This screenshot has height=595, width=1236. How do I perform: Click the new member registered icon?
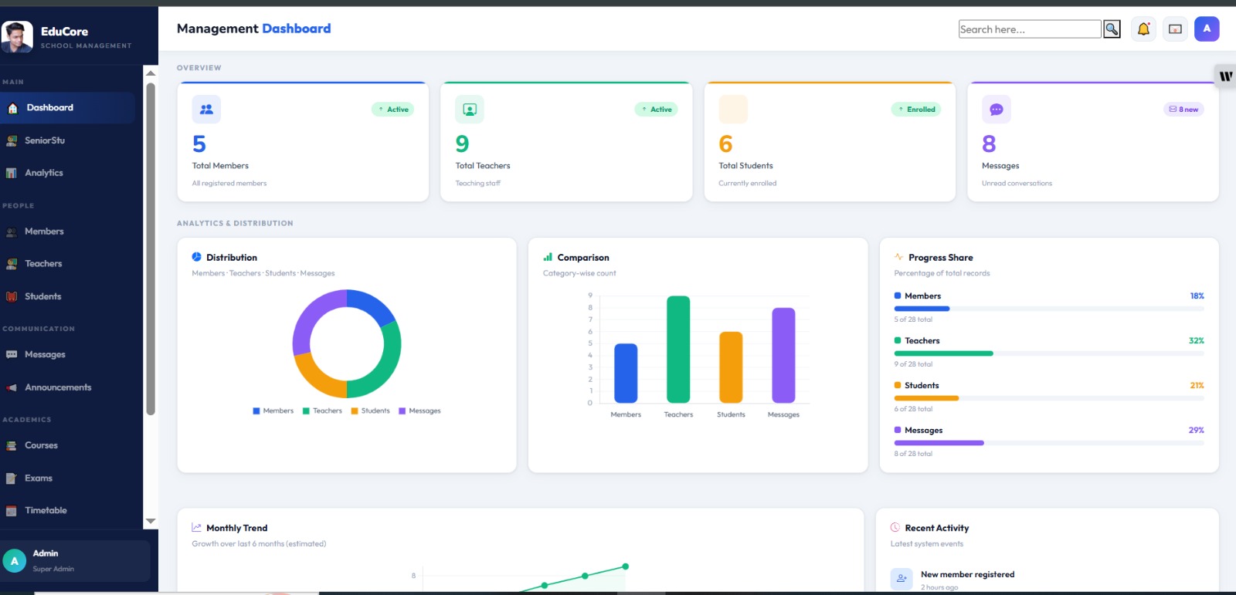pos(902,578)
